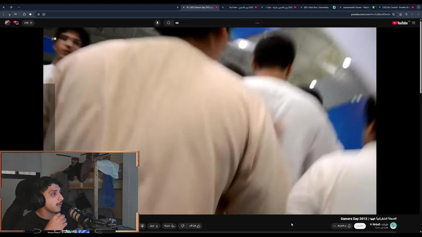The height and width of the screenshot is (237, 422).
Task: Navigate forward in browser history
Action: [412, 14]
